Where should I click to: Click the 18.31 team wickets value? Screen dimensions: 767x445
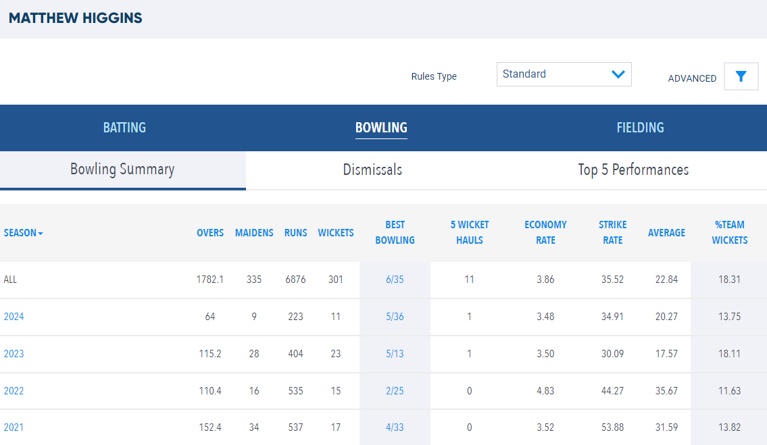point(729,280)
